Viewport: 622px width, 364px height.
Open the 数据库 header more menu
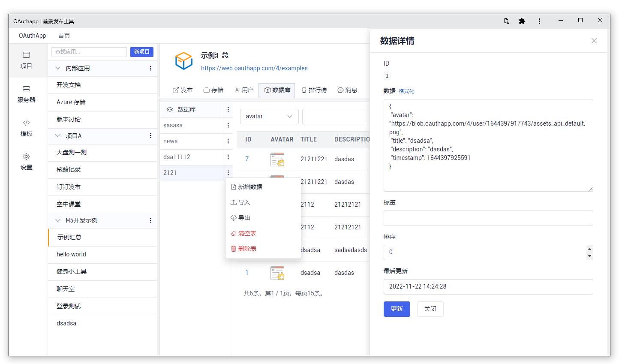tap(228, 109)
